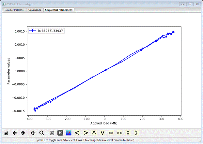Image resolution: width=203 pixels, height=144 pixels.
Task: Shift plot left with the < button
Action: click(77, 133)
